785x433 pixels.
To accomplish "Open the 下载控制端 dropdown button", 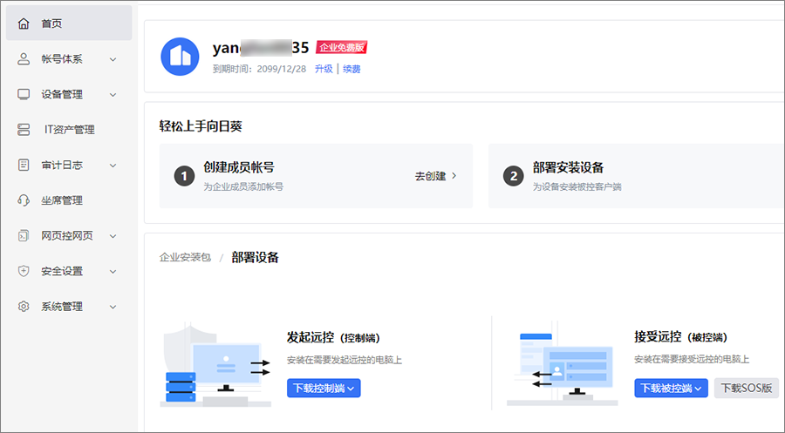I will pyautogui.click(x=323, y=389).
